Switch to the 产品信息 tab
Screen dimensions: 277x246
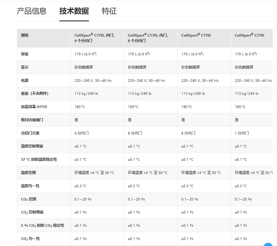coord(32,11)
